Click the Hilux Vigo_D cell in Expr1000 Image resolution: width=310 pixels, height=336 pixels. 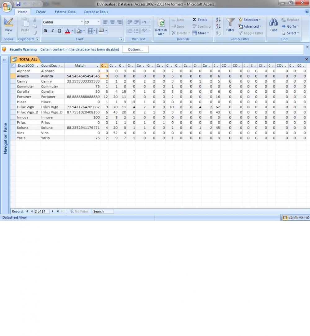pos(28,112)
